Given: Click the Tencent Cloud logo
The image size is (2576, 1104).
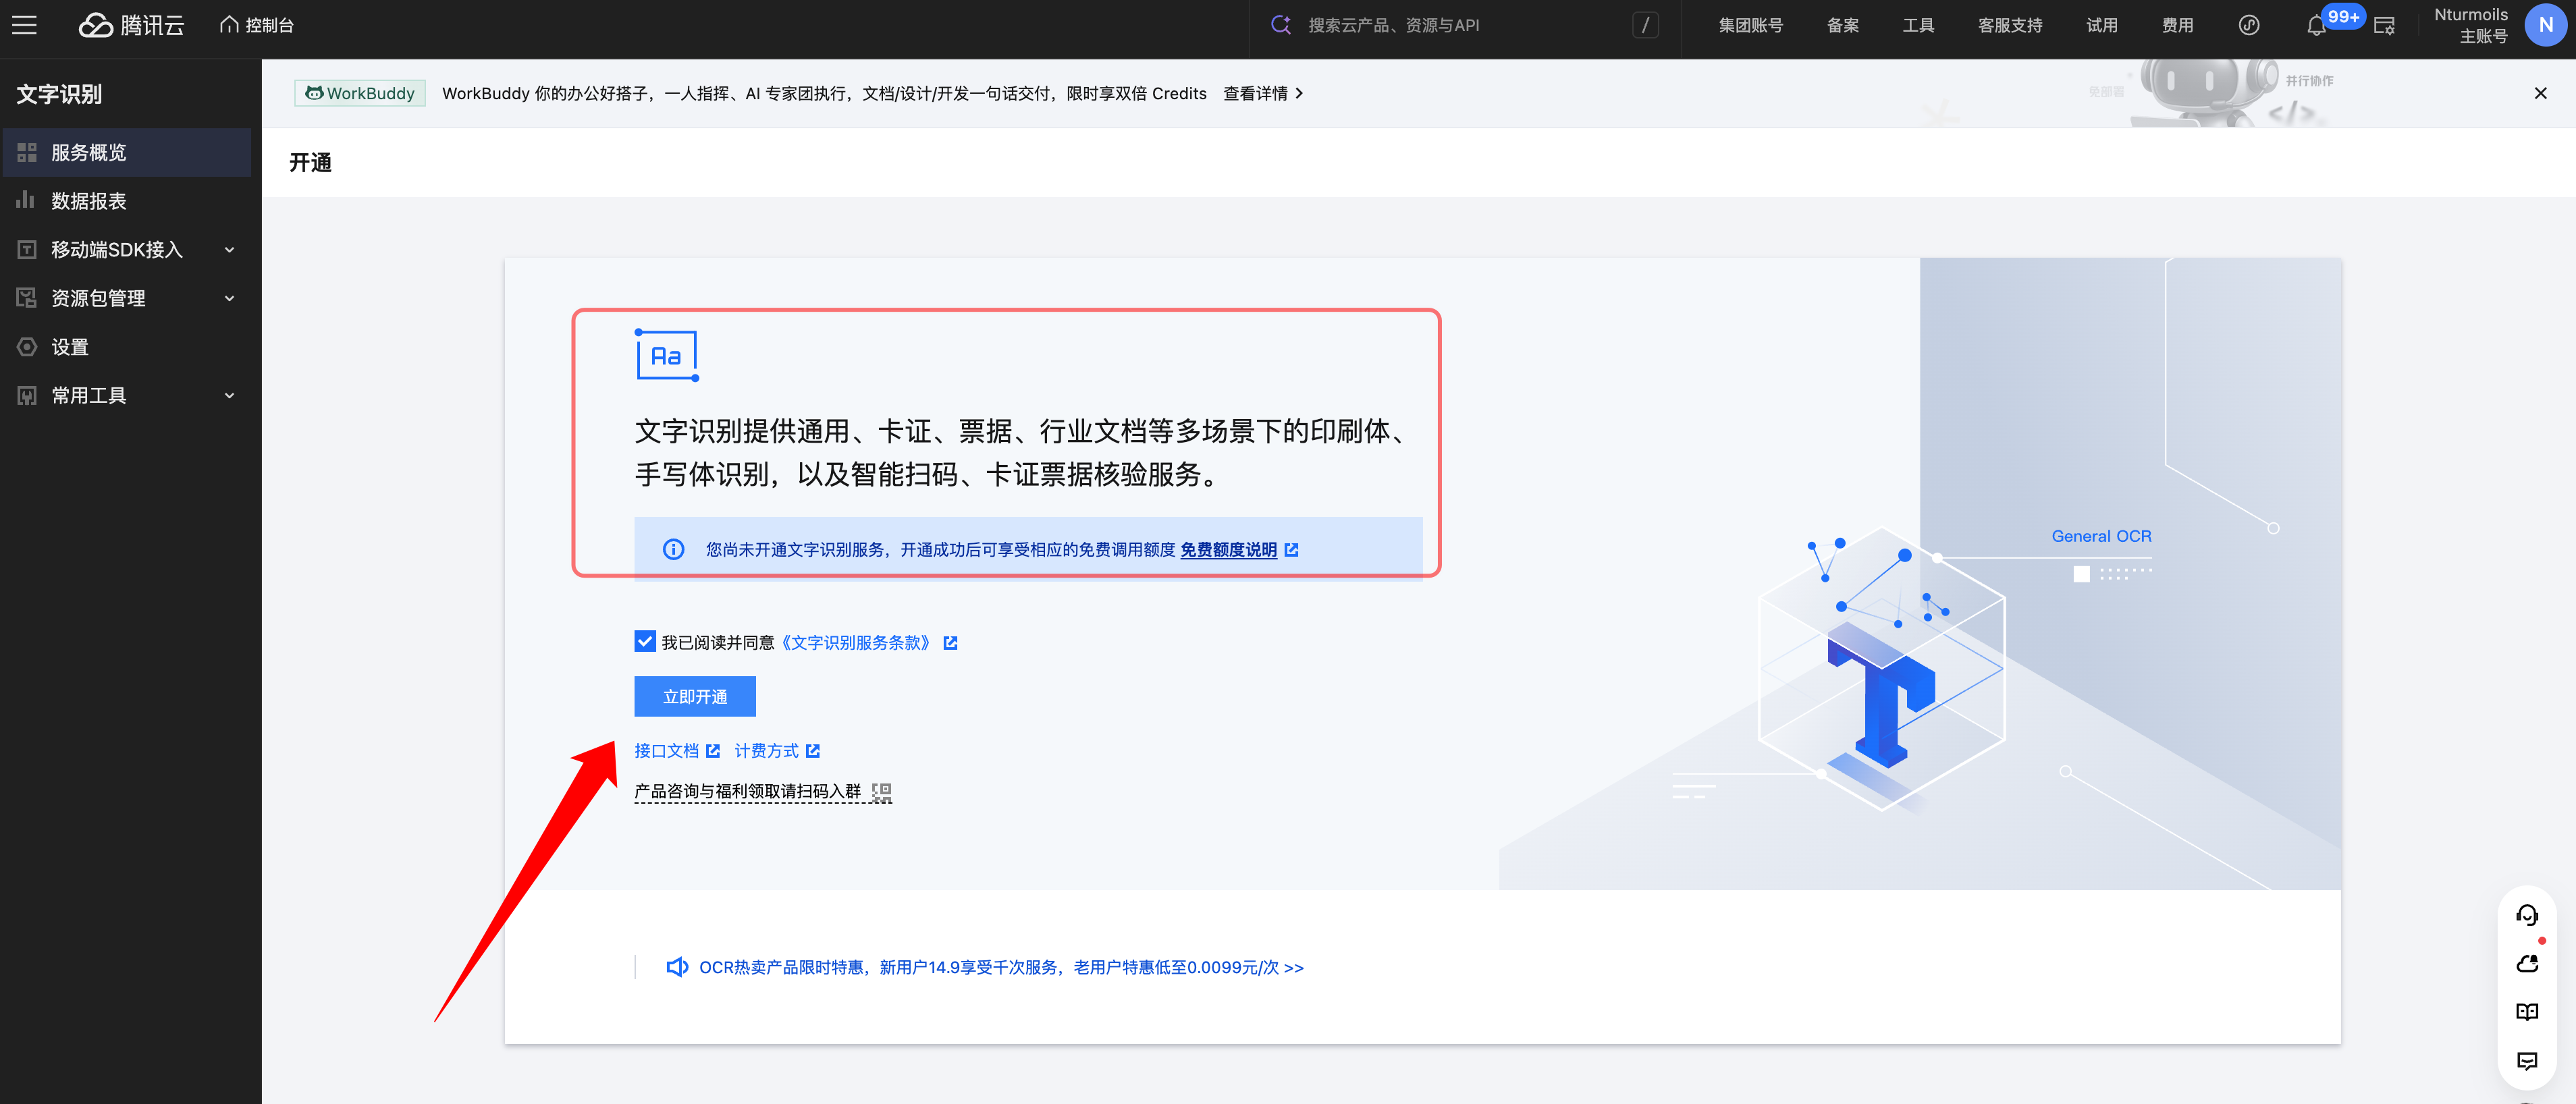Looking at the screenshot, I should pyautogui.click(x=131, y=25).
